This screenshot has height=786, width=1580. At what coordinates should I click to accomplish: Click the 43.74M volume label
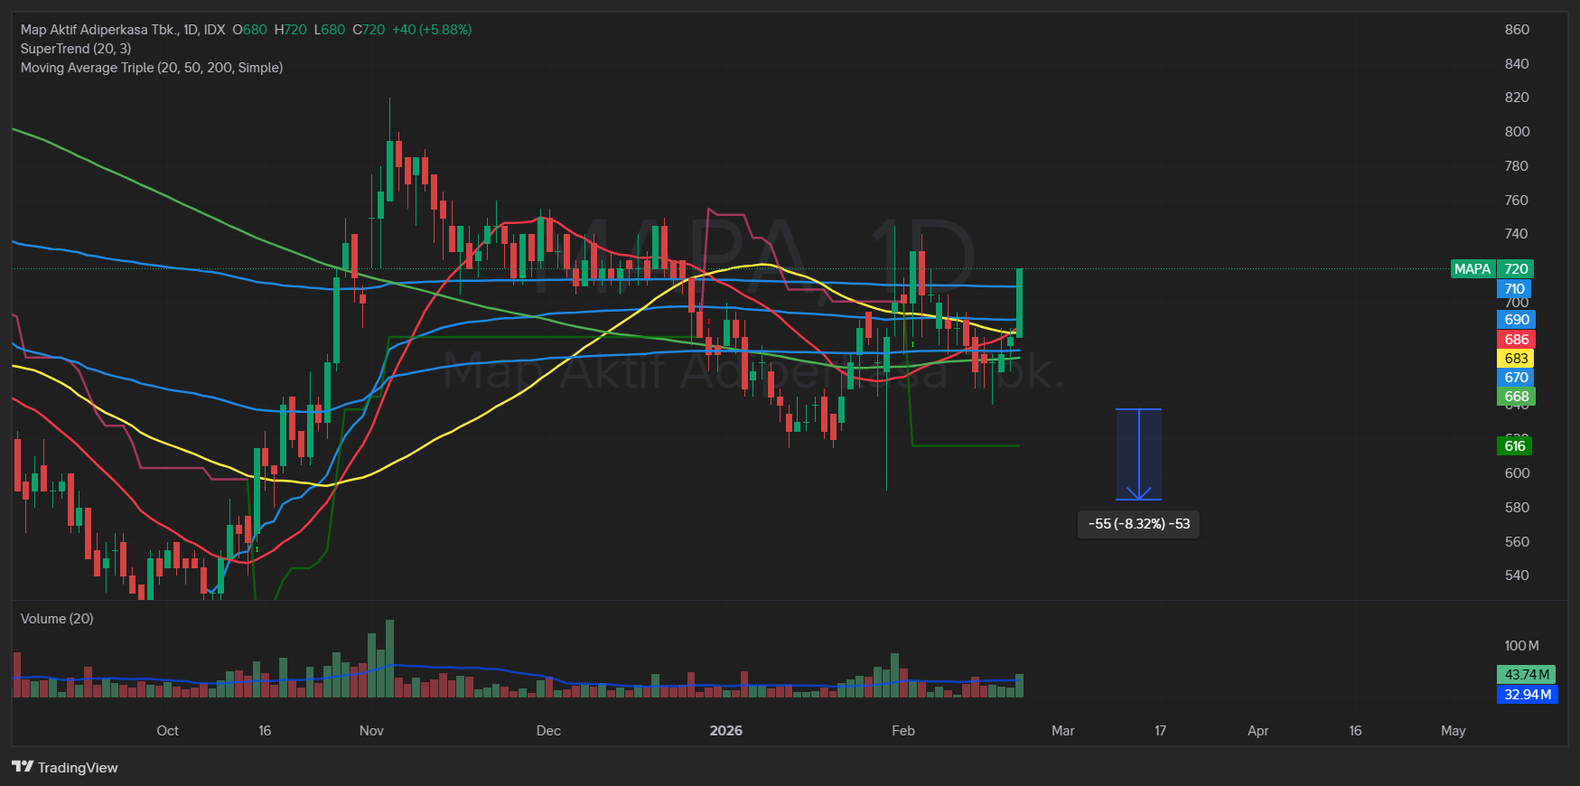pos(1527,675)
